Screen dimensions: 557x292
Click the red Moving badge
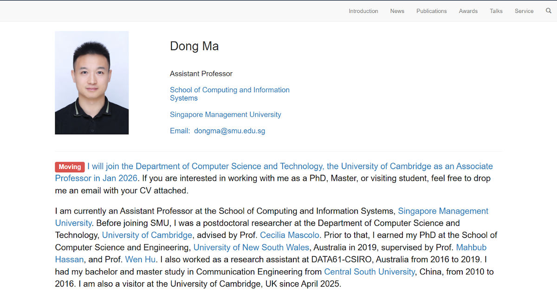70,167
